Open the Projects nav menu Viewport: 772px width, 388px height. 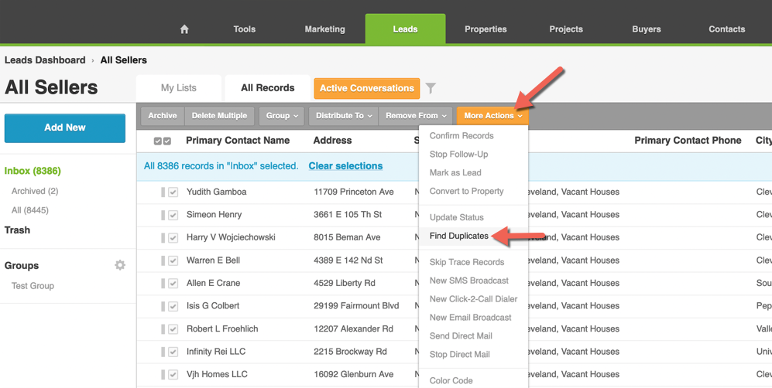point(566,29)
